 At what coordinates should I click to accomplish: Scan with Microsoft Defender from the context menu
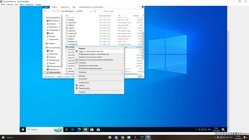click(x=96, y=60)
